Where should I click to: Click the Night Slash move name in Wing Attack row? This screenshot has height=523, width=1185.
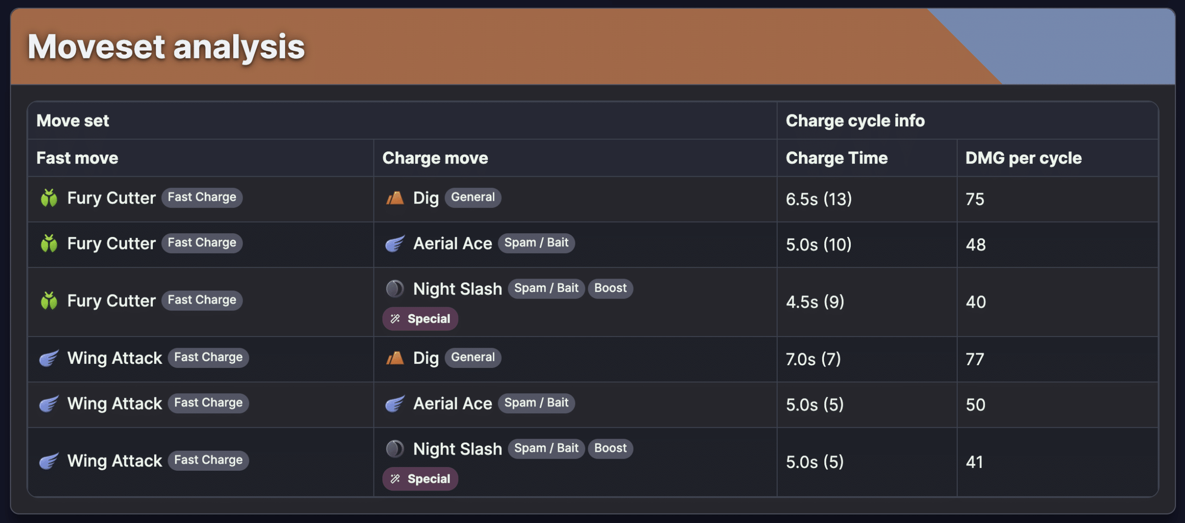pos(457,449)
